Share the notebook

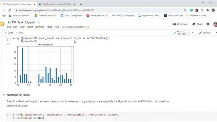coord(197,24)
